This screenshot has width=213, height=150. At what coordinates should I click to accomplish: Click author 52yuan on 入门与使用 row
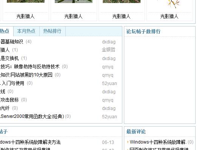point(110,84)
